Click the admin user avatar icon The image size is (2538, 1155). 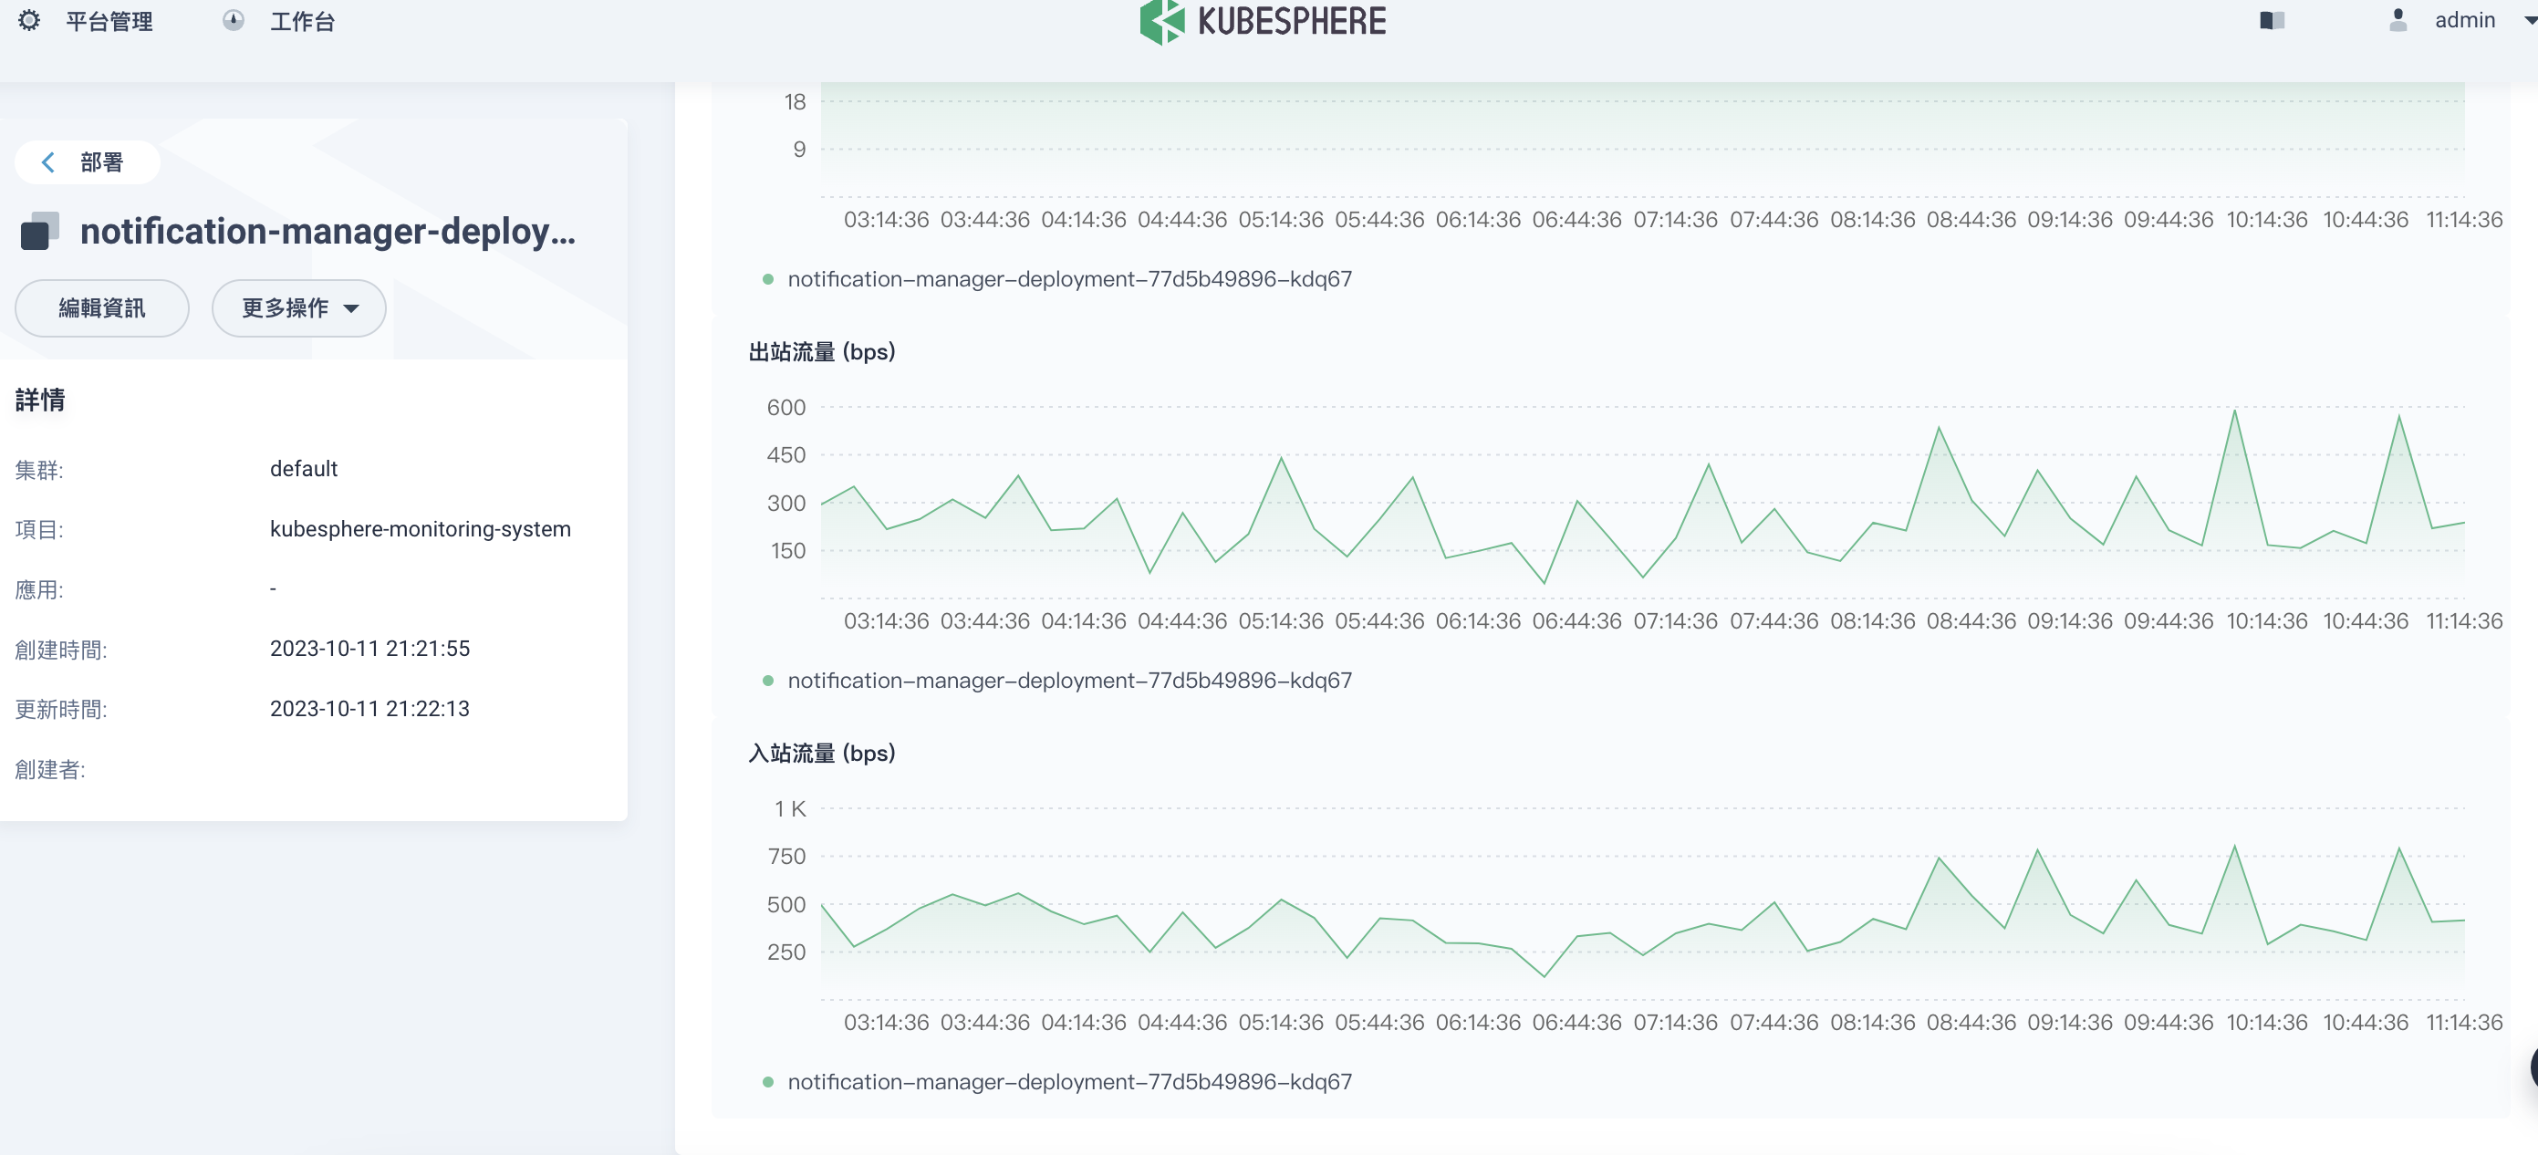pyautogui.click(x=2398, y=21)
